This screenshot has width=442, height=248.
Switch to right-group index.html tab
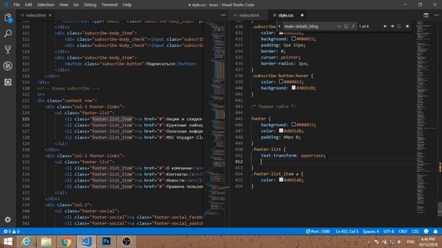click(249, 15)
